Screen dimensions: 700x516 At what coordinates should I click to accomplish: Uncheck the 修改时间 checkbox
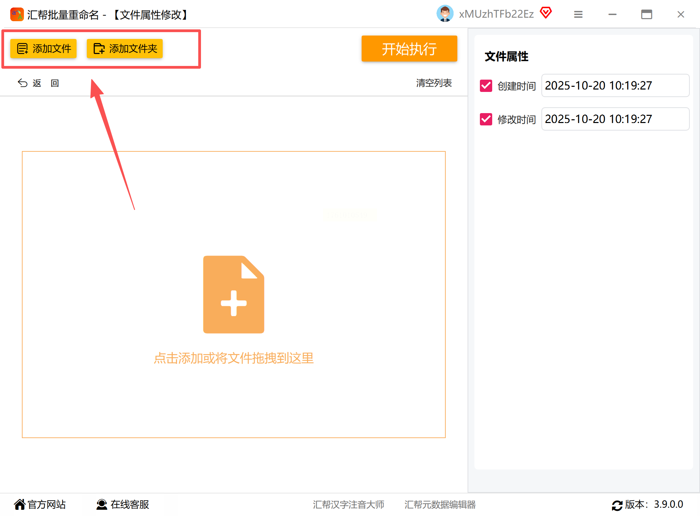(486, 119)
